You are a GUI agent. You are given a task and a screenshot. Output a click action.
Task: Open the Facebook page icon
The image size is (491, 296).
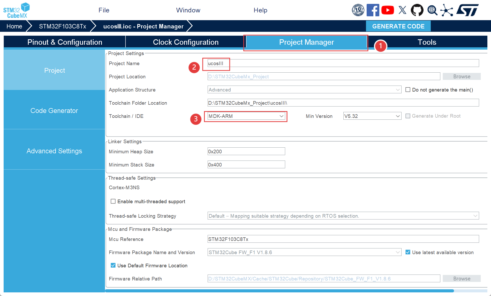[x=373, y=10]
